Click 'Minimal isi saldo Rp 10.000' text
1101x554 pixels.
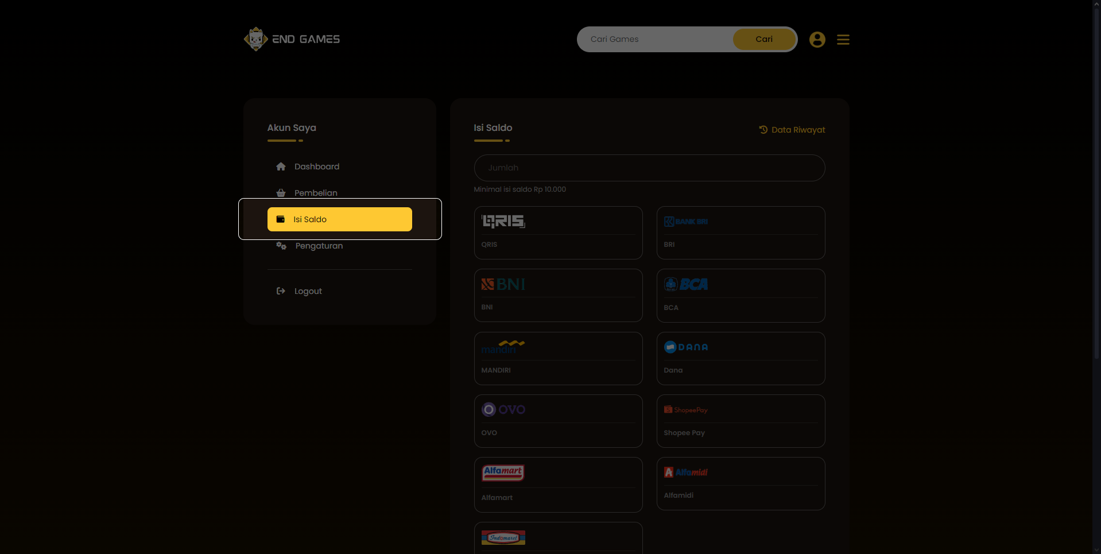[x=520, y=189]
